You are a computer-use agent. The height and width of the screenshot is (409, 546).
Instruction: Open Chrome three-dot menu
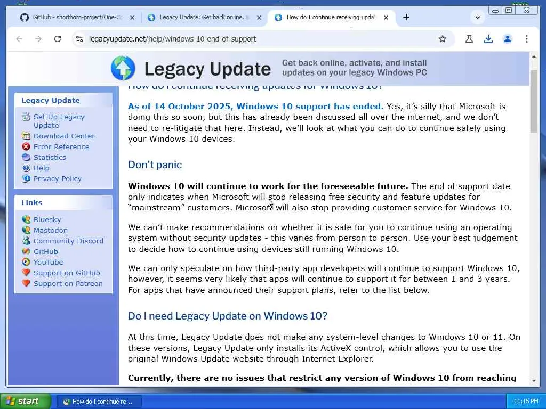click(526, 39)
